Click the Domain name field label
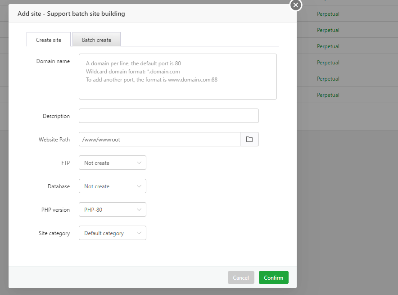398x295 pixels. (53, 61)
